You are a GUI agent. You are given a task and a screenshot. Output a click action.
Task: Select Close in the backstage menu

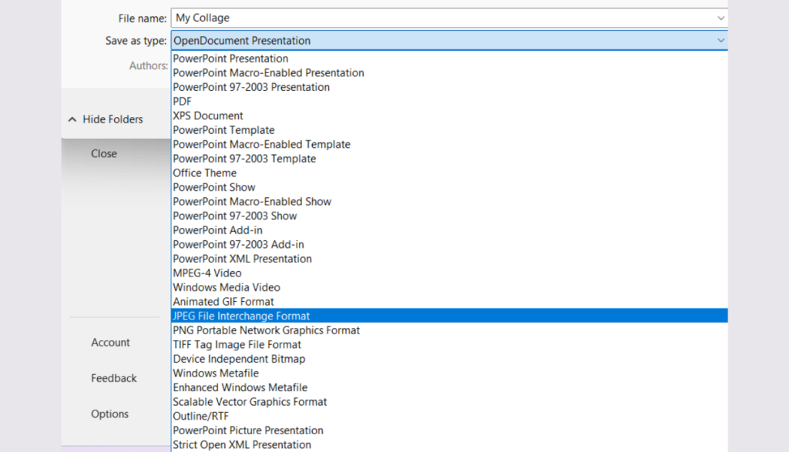(x=104, y=154)
